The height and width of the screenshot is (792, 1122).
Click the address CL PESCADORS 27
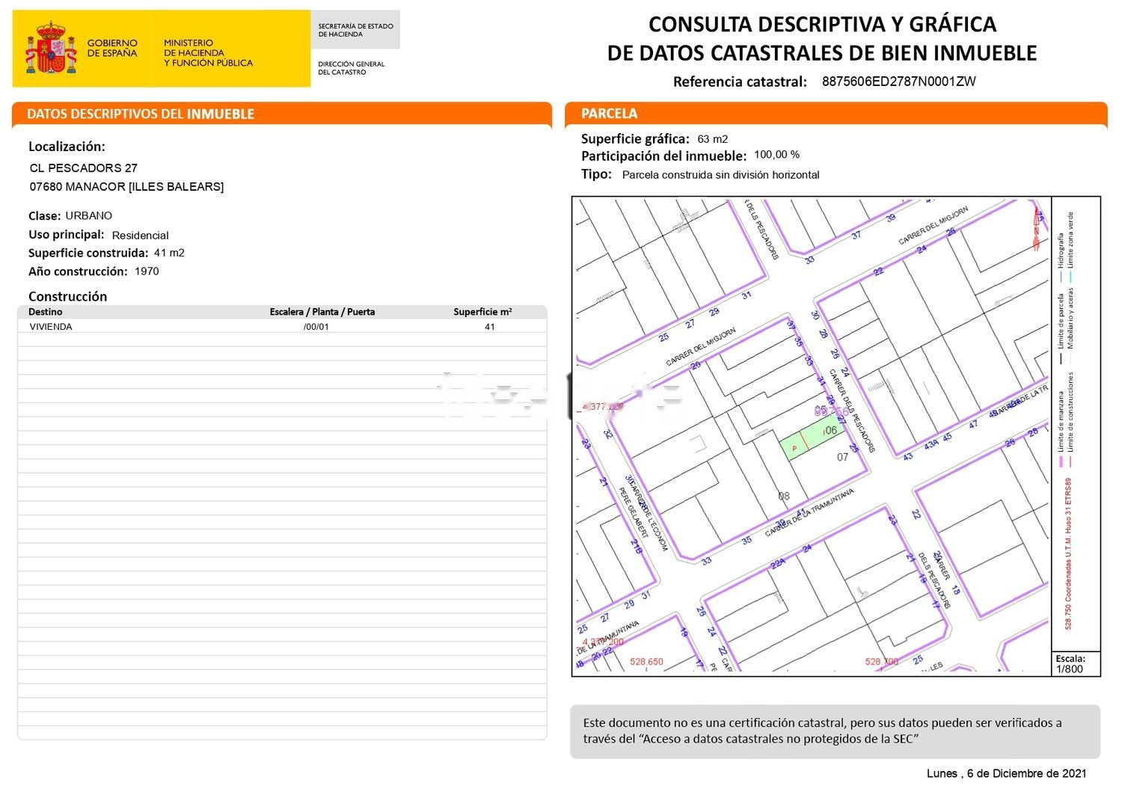tap(84, 168)
